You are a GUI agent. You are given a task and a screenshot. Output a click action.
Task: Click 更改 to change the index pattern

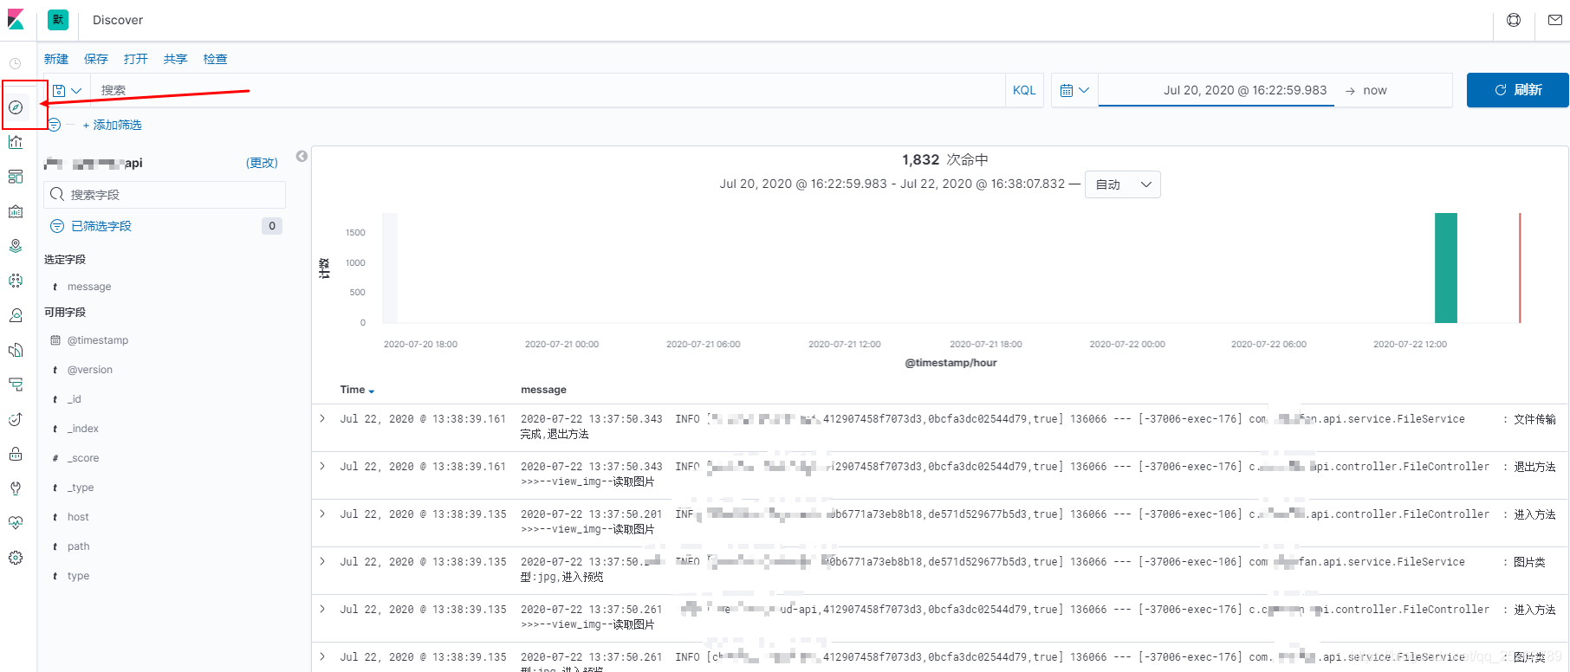pyautogui.click(x=262, y=163)
